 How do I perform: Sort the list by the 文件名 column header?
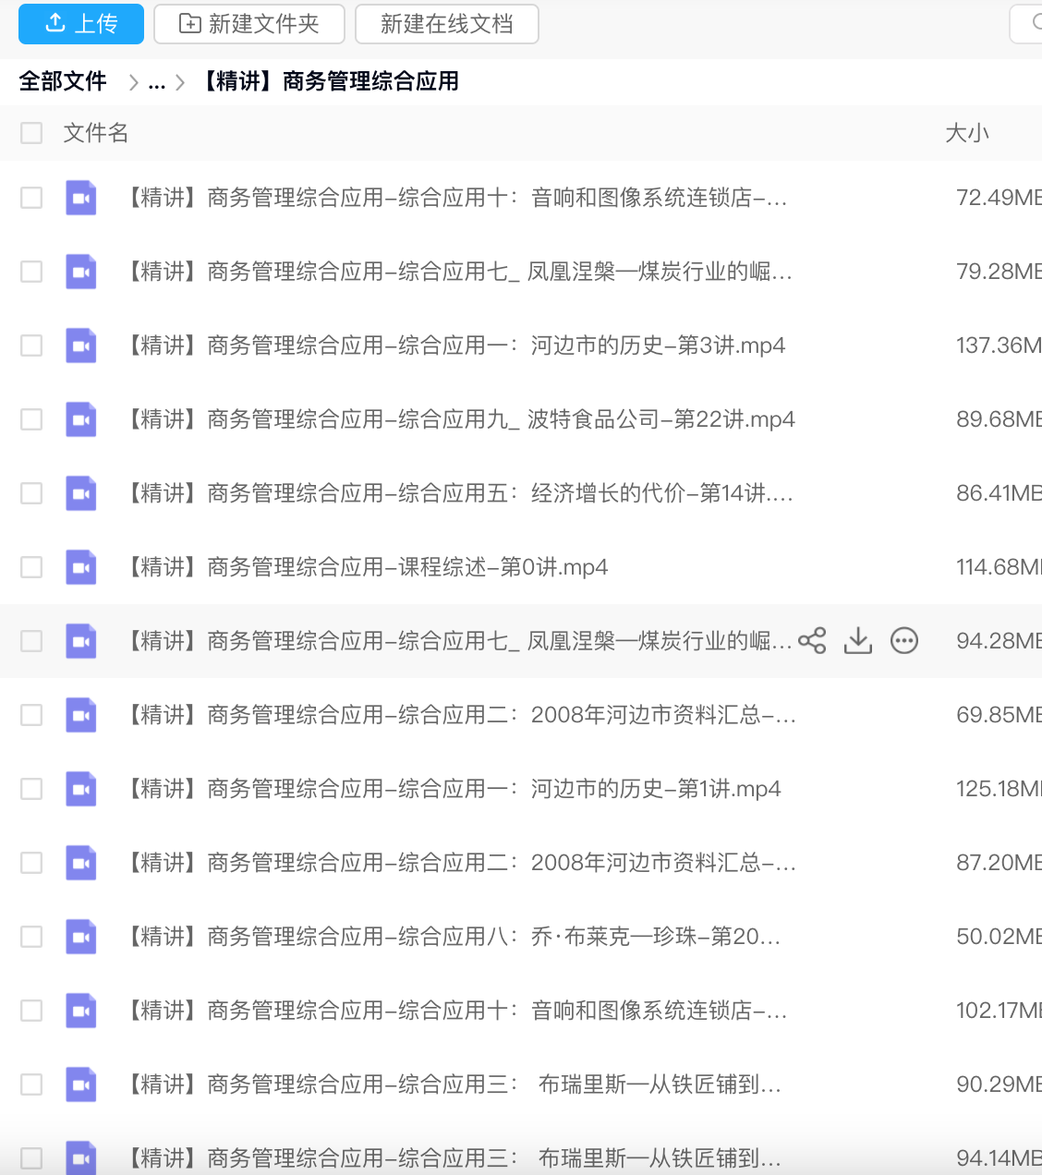click(x=96, y=133)
